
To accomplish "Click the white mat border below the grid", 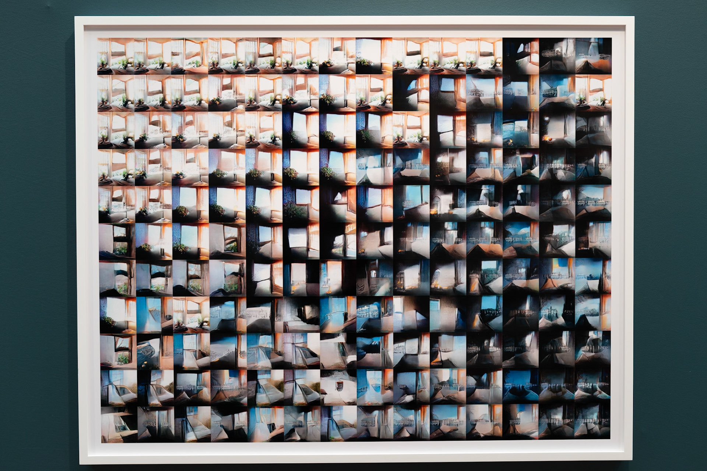I will tap(353, 449).
